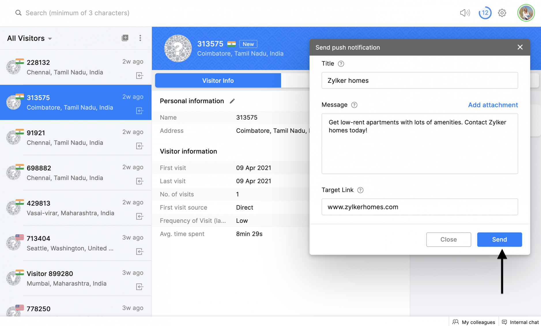Click the No. of visits value 1
541x326 pixels.
(x=237, y=194)
